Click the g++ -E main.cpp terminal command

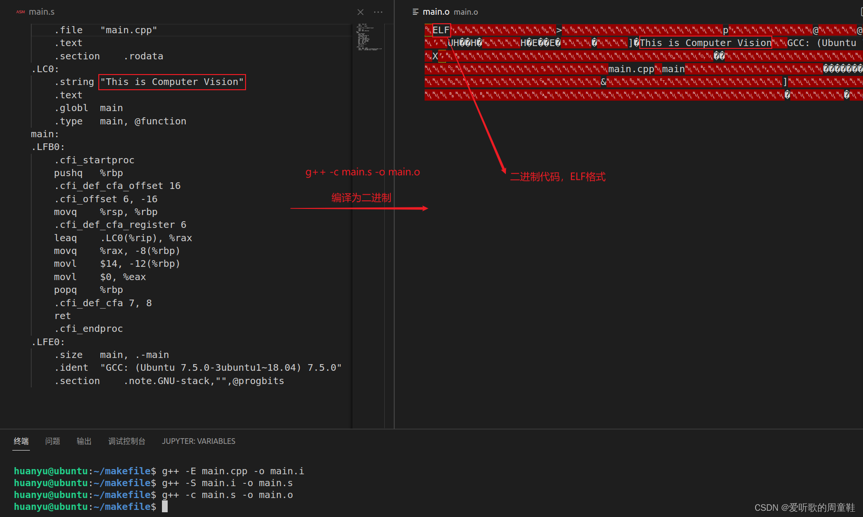[x=233, y=471]
